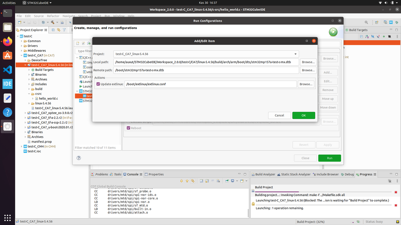Cancel the Launching test-C_CA7_linux-5.4.56 job
This screenshot has height=225, width=401.
click(x=396, y=205)
